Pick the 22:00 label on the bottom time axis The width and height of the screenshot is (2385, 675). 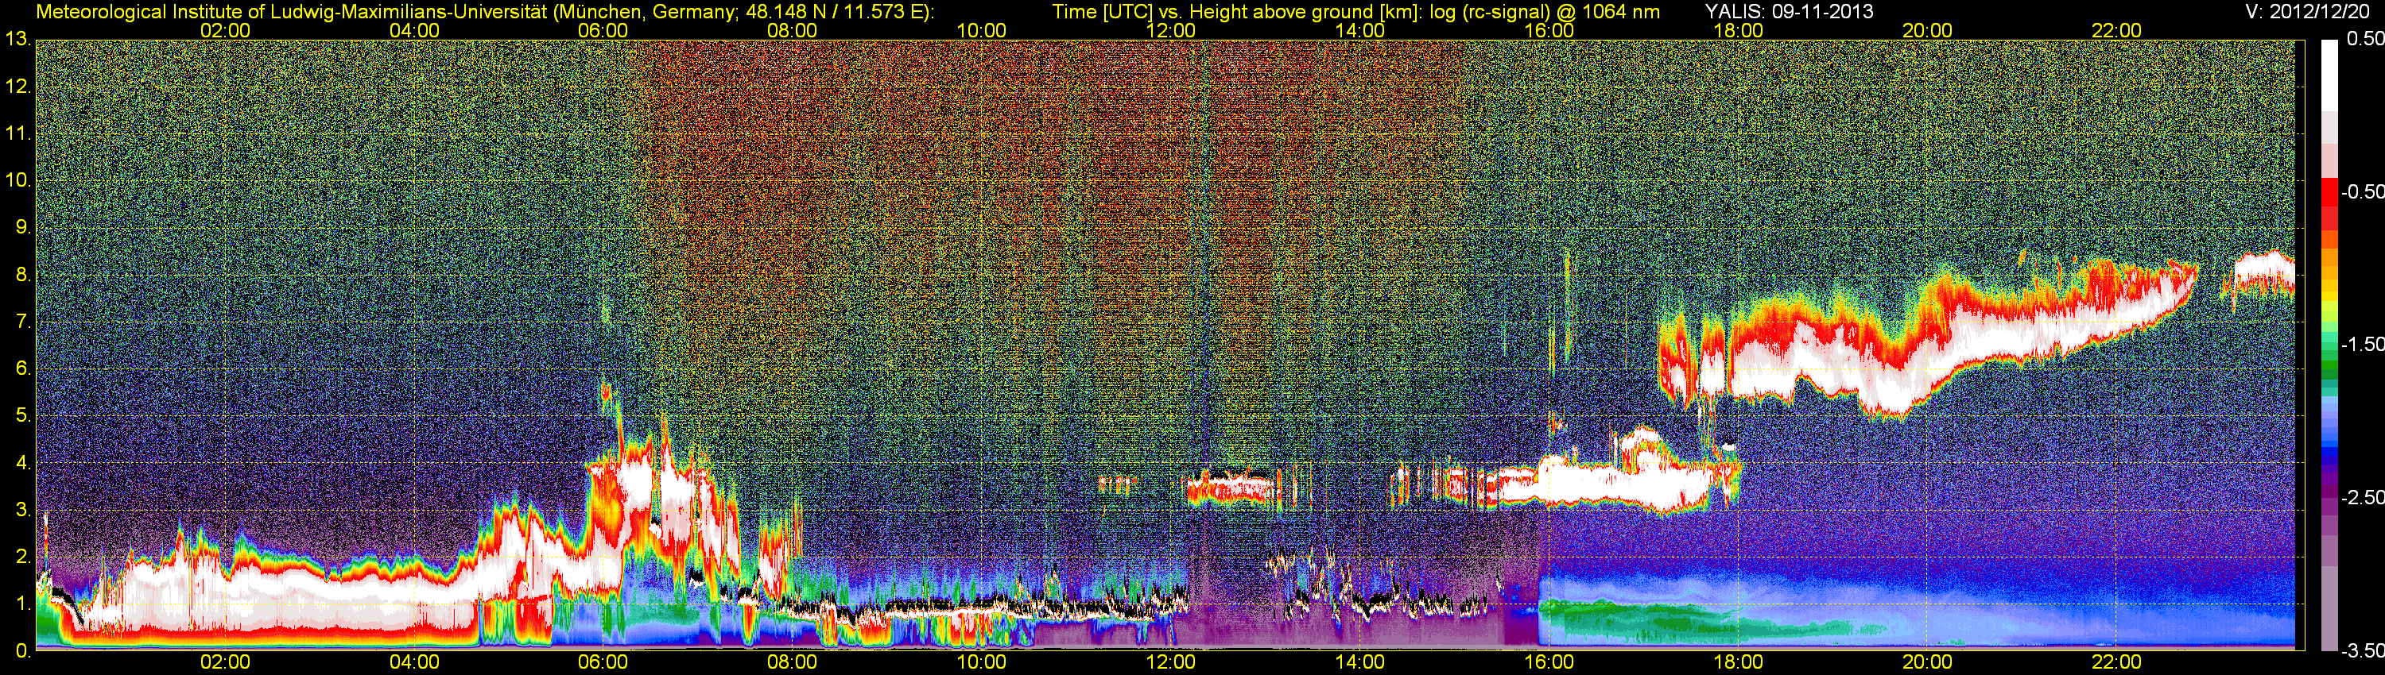pos(2116,662)
